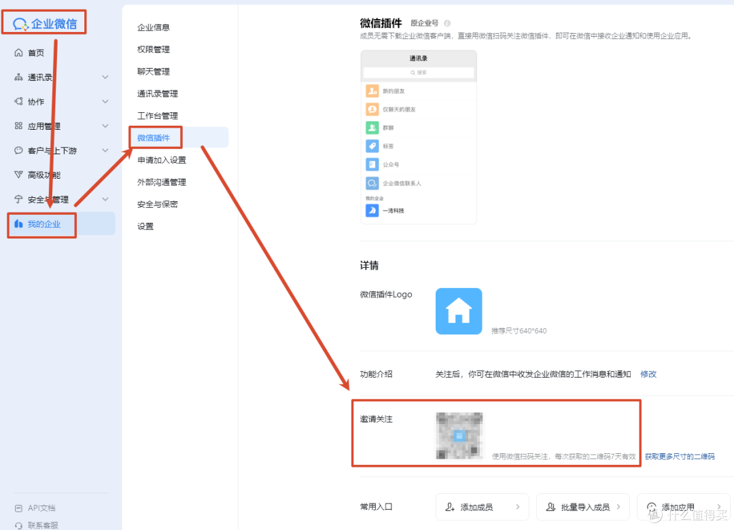Click the 添加应用 icon
Image resolution: width=734 pixels, height=530 pixels.
coord(651,507)
